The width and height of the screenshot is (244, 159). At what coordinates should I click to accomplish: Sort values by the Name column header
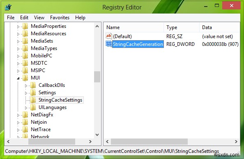(134, 27)
